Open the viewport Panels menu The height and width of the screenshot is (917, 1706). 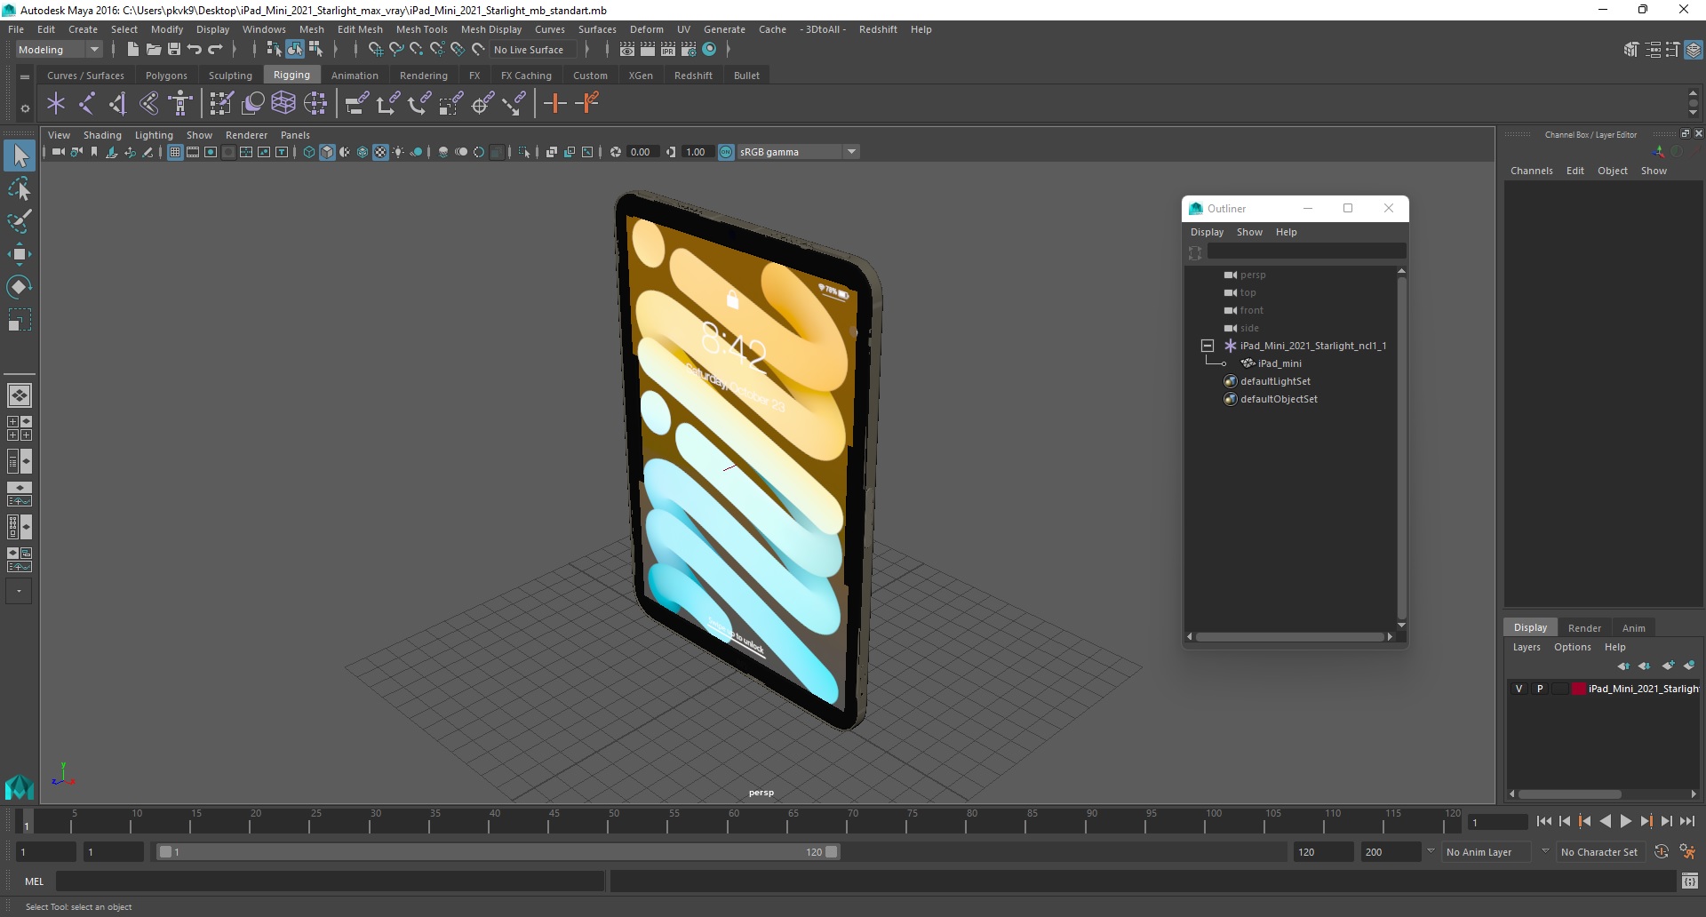pos(295,135)
